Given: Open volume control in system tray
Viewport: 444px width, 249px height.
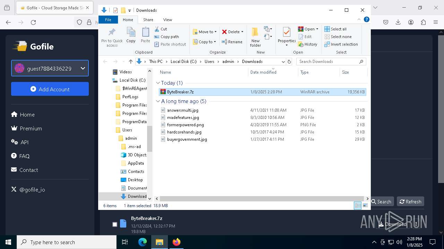Looking at the screenshot, I should pyautogui.click(x=399, y=242).
